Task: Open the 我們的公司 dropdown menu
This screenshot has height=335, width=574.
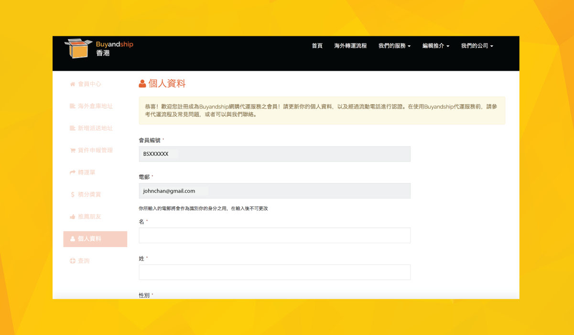Action: pyautogui.click(x=477, y=46)
